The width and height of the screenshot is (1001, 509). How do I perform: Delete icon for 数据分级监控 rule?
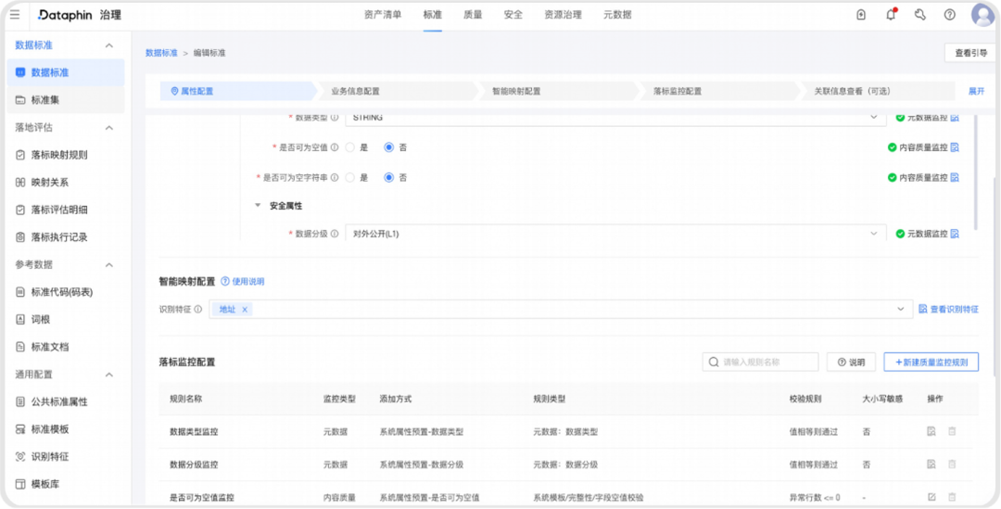click(x=952, y=464)
